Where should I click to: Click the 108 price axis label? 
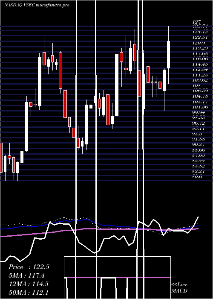197,85
